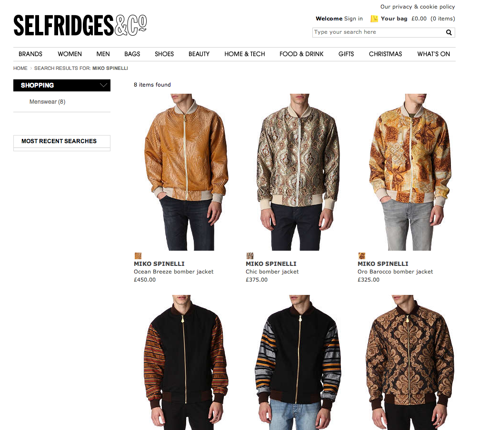
Task: Filter results by Menswear (8)
Action: [x=47, y=102]
